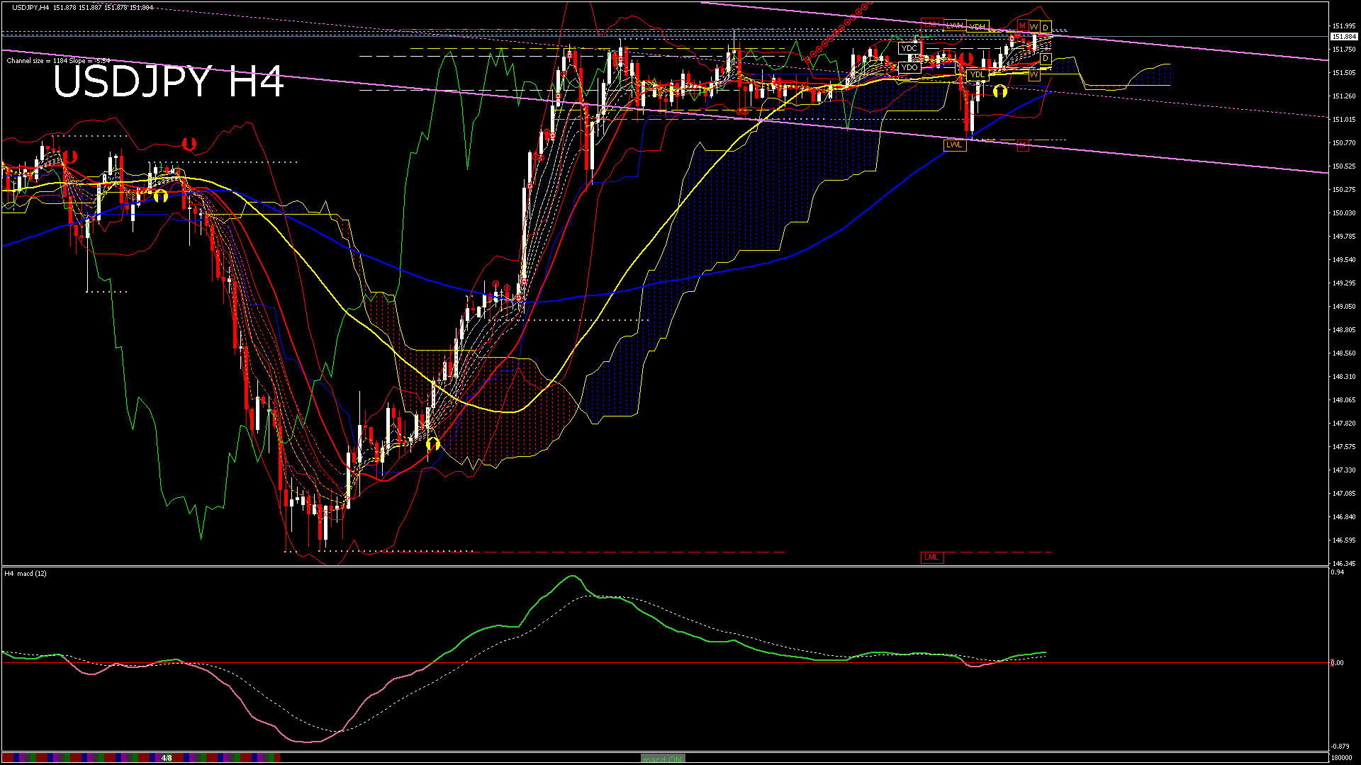Click the 4/8 indicator strip label
The height and width of the screenshot is (765, 1361).
(x=167, y=758)
